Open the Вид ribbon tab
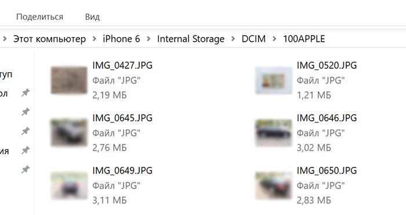 92,17
